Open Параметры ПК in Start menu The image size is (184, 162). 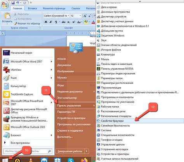pos(66,112)
